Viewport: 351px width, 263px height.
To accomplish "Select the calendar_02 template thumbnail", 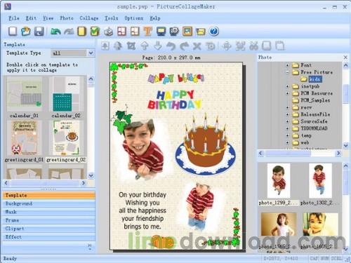I will pos(66,95).
